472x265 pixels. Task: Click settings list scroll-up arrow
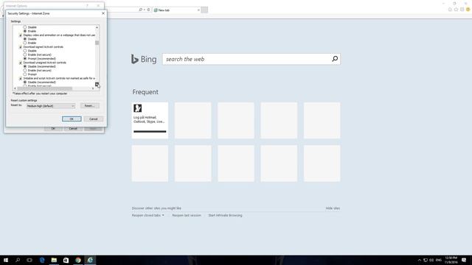[x=97, y=27]
